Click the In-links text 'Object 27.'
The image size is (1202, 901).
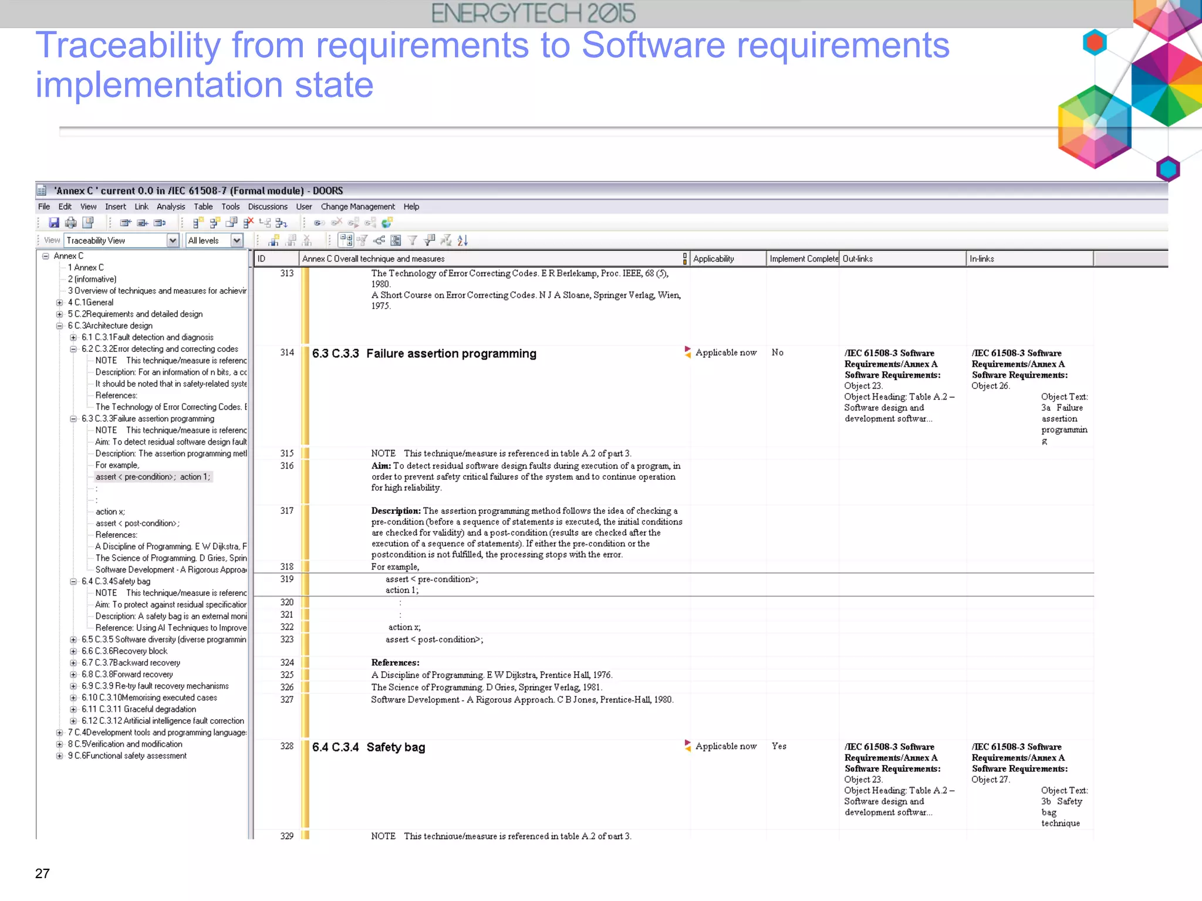(x=990, y=780)
